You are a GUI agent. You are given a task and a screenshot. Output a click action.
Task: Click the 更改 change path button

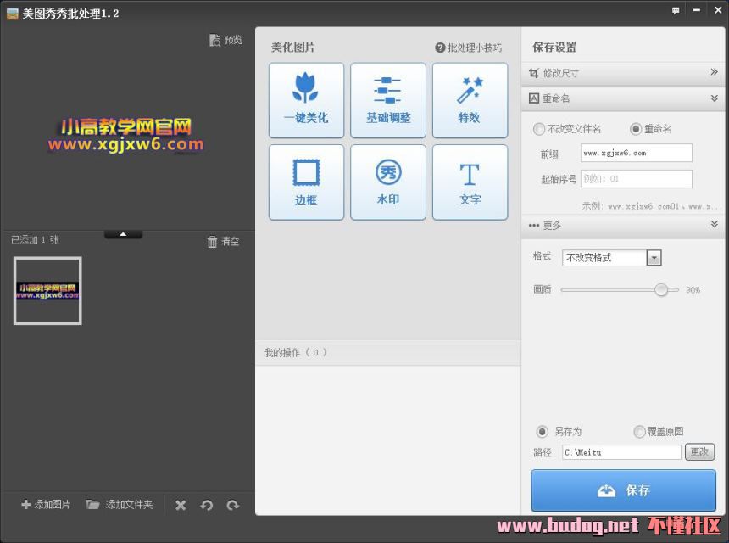click(x=699, y=452)
